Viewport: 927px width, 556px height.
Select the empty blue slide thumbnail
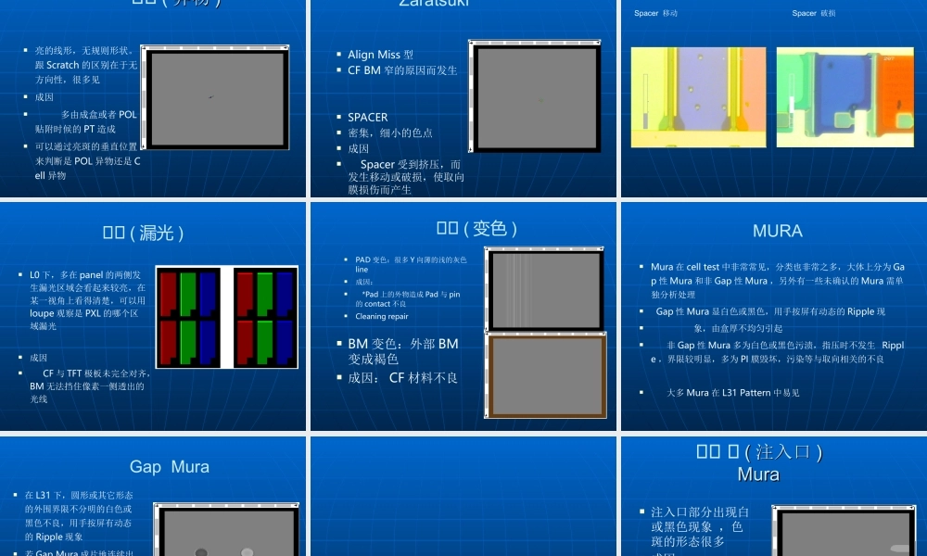[x=463, y=497]
